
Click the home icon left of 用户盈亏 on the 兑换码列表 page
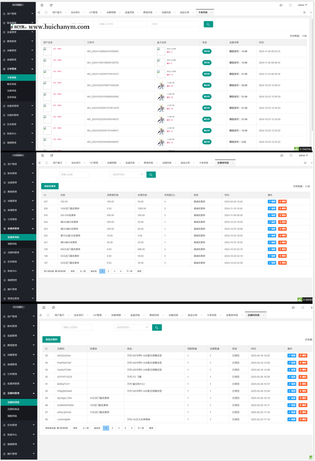click(x=48, y=315)
